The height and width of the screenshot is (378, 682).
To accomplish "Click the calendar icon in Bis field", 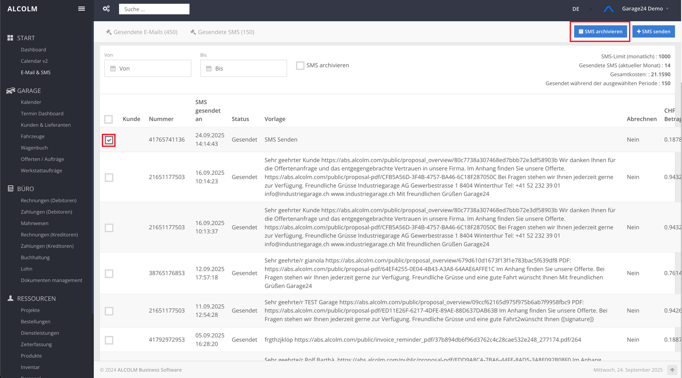I will [209, 68].
